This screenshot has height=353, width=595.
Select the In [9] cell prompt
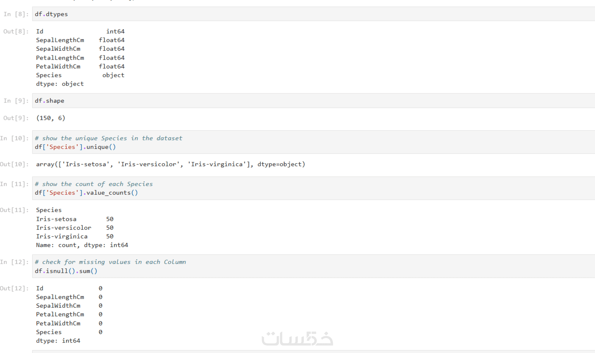click(x=16, y=101)
